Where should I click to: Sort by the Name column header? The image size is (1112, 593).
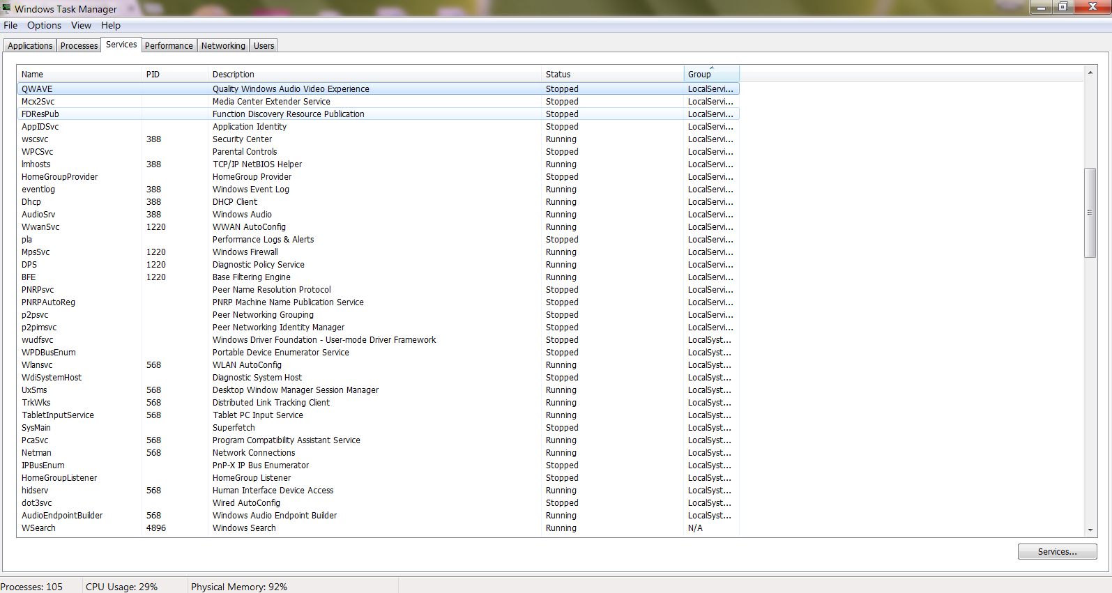79,74
